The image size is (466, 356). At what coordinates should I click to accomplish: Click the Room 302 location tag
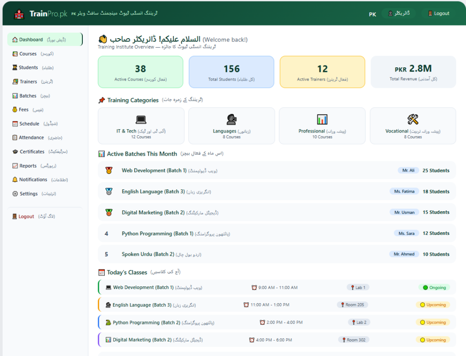click(354, 340)
